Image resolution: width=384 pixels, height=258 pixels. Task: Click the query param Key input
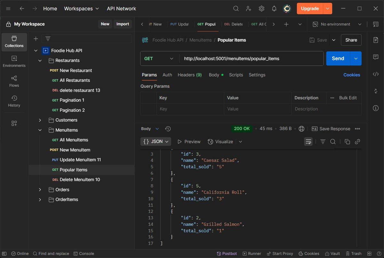pyautogui.click(x=190, y=109)
